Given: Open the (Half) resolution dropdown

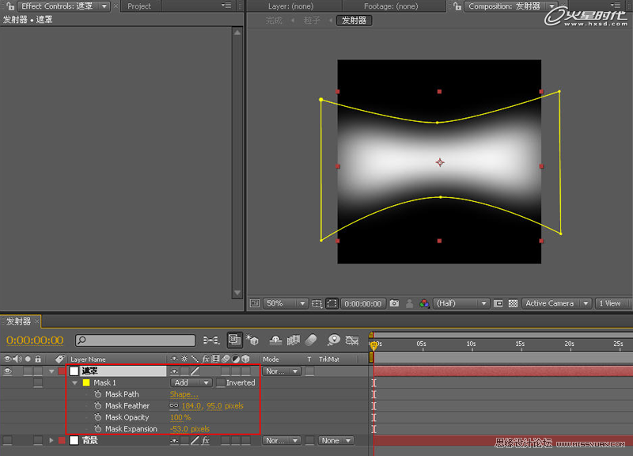Looking at the screenshot, I should (x=461, y=303).
